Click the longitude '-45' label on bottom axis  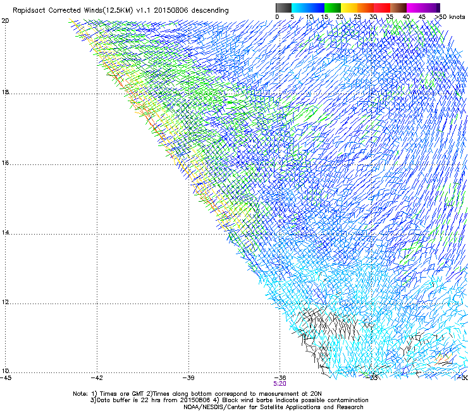(x=6, y=378)
